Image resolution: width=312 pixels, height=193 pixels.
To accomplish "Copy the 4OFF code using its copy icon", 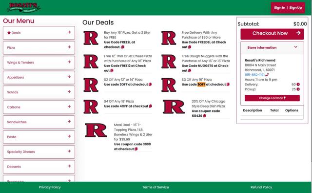I will 151,106.
